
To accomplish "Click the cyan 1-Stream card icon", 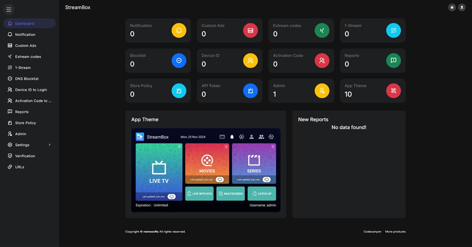I will click(x=394, y=31).
